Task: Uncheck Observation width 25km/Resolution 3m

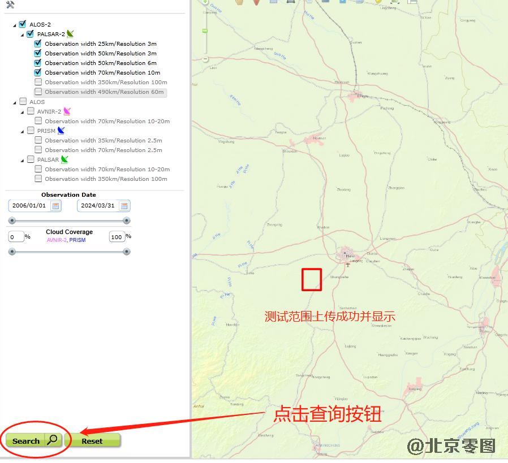Action: [x=38, y=44]
